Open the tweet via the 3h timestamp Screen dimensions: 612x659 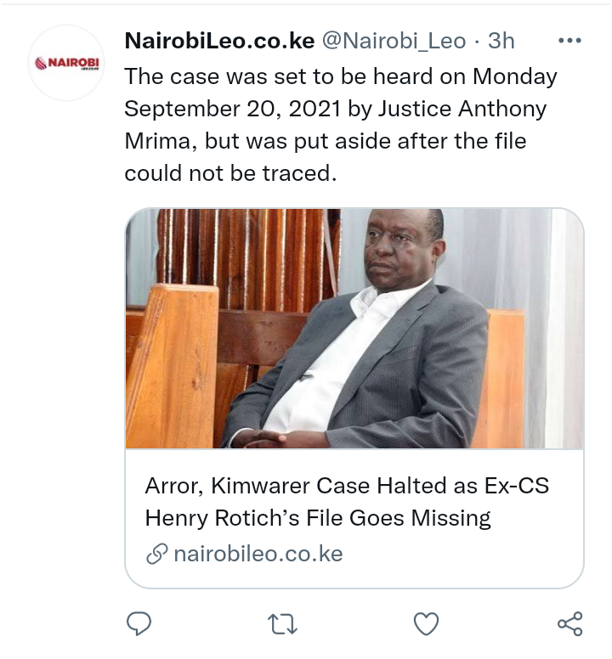501,41
